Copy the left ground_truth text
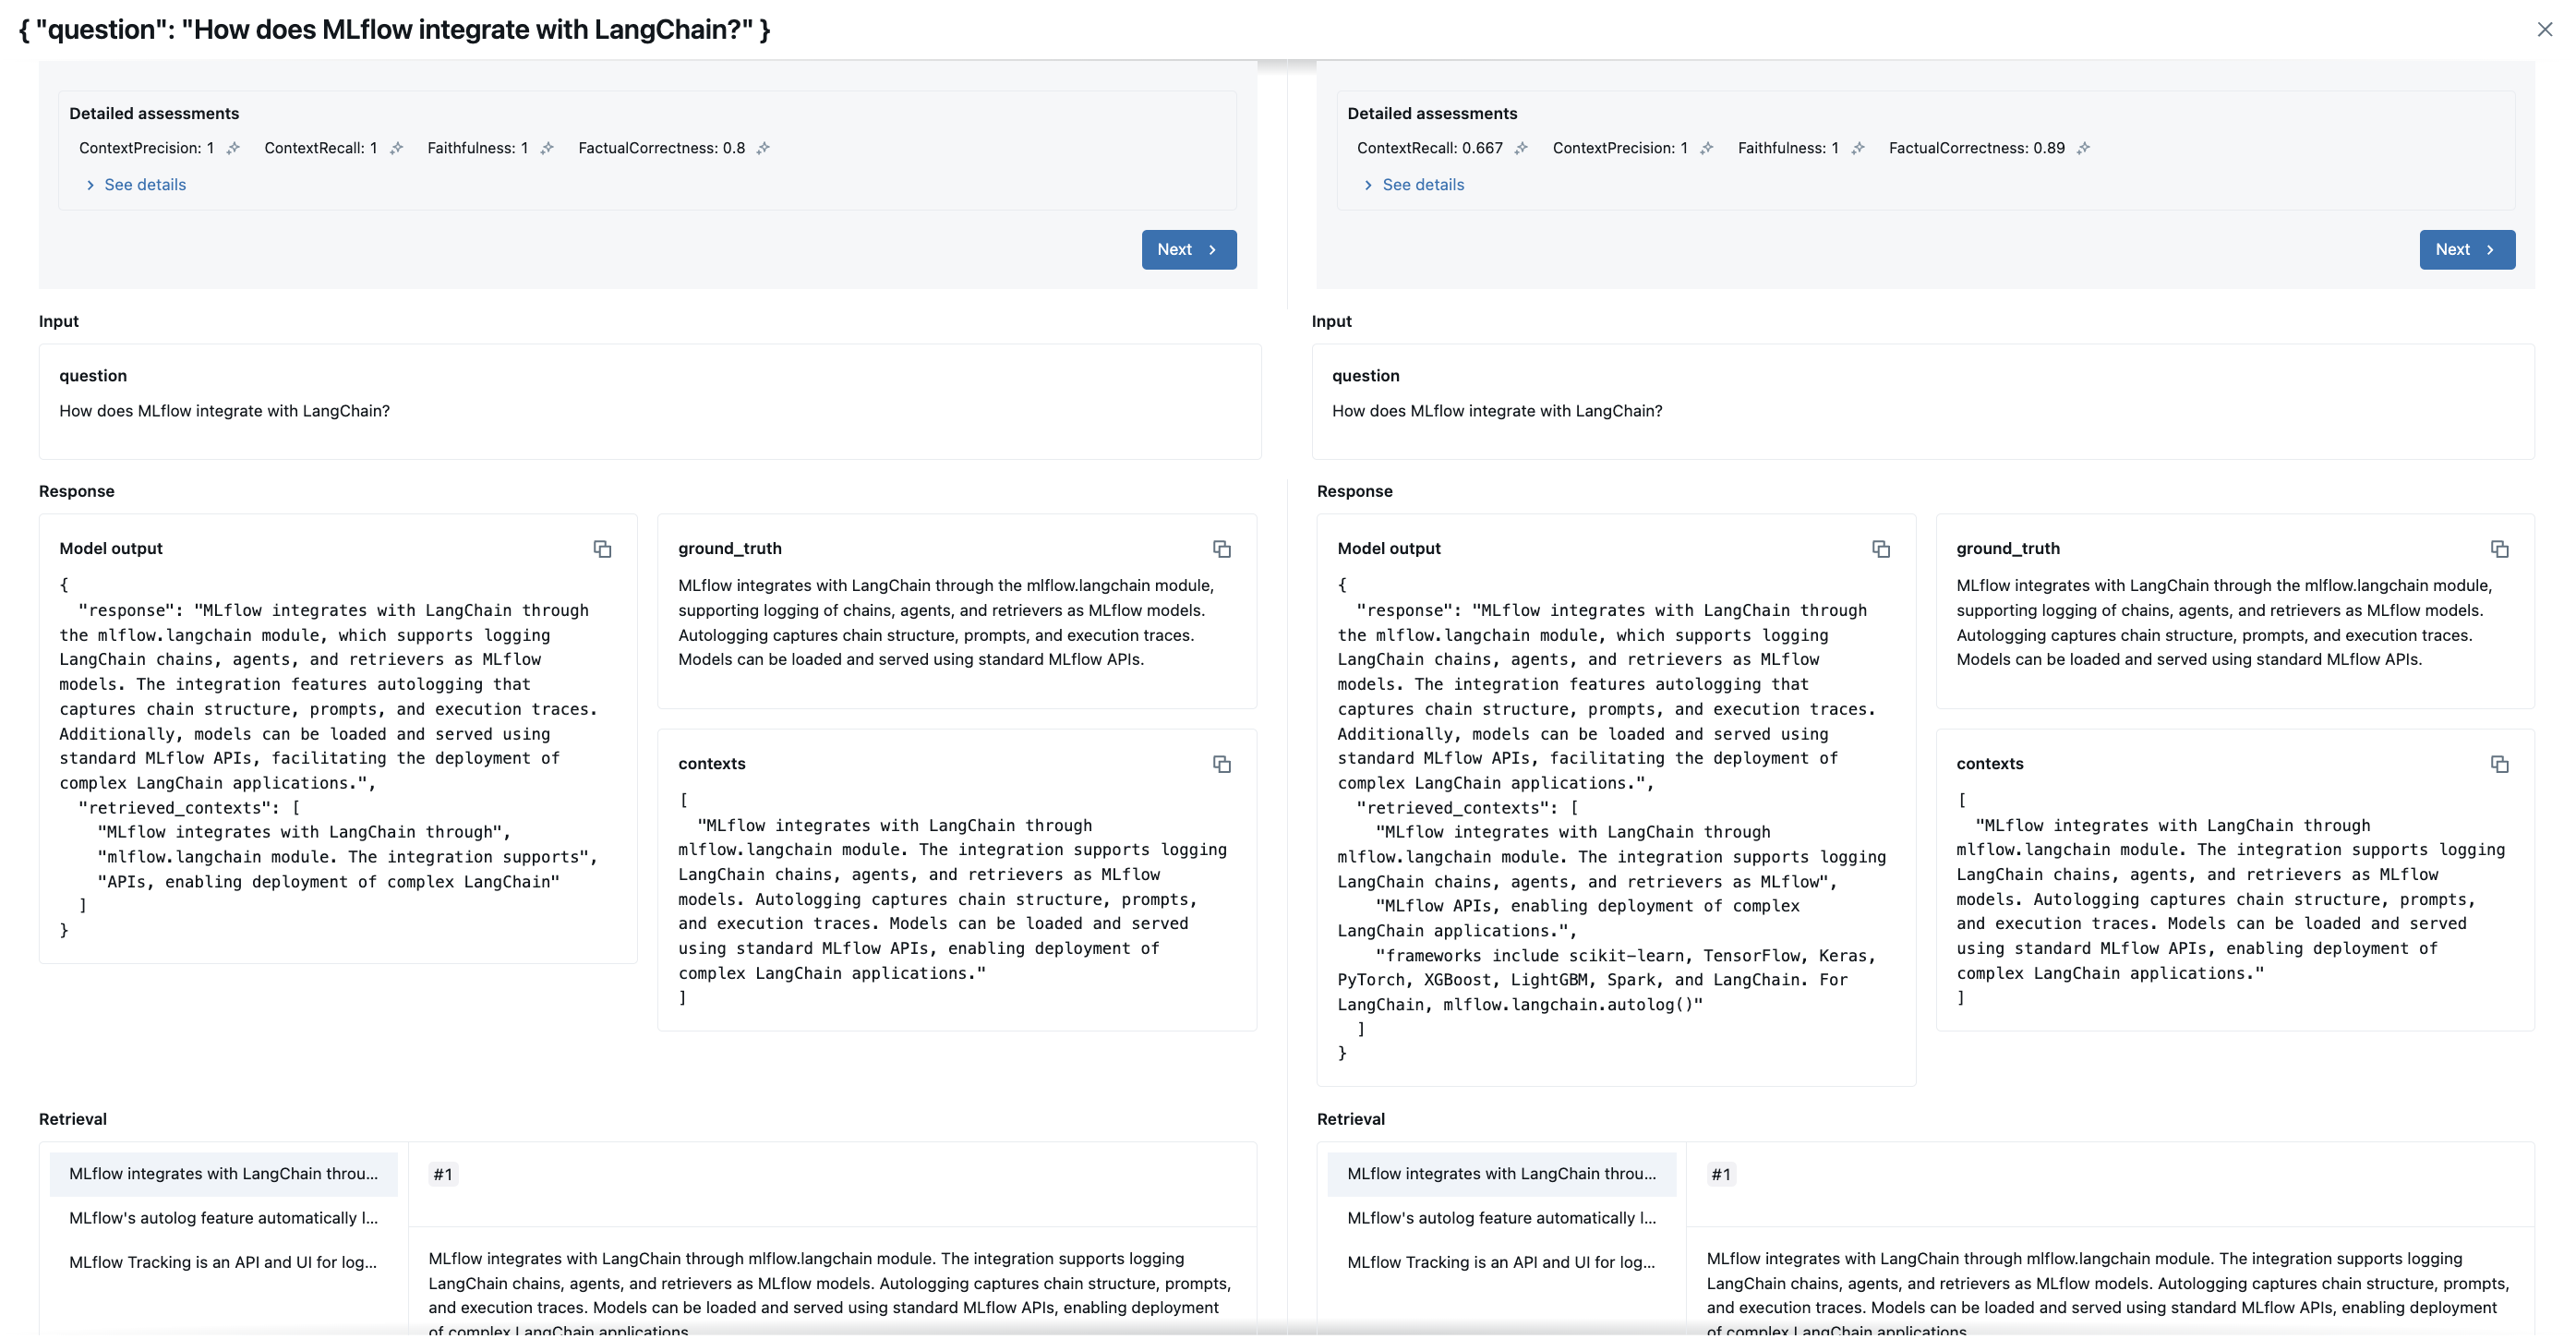This screenshot has width=2576, height=1339. [x=1221, y=549]
